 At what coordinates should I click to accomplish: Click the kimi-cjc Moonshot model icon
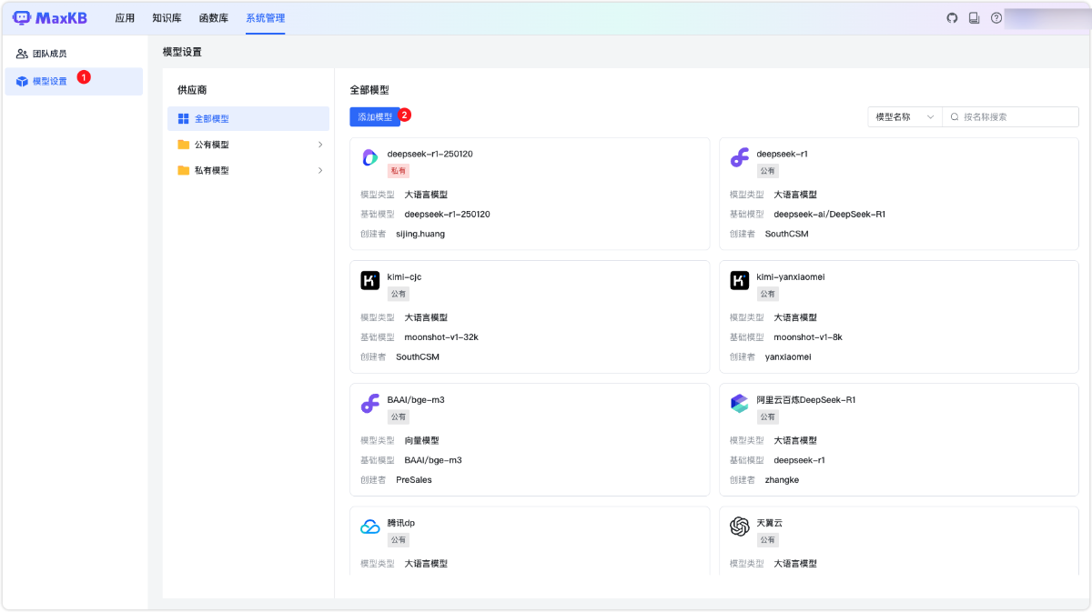[x=369, y=281]
